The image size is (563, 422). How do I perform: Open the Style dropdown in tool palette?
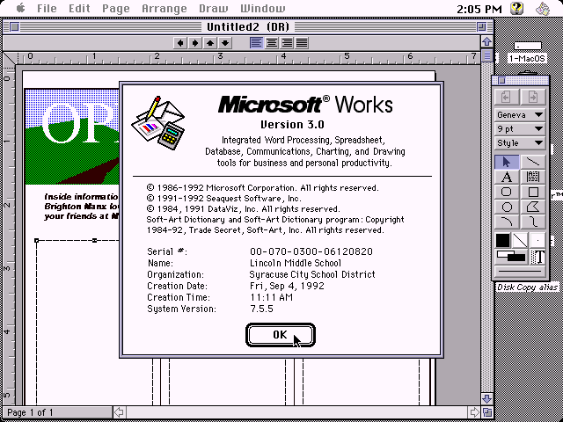click(520, 142)
